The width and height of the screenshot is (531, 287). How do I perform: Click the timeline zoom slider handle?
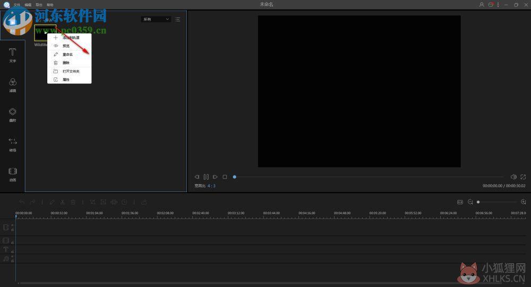478,202
